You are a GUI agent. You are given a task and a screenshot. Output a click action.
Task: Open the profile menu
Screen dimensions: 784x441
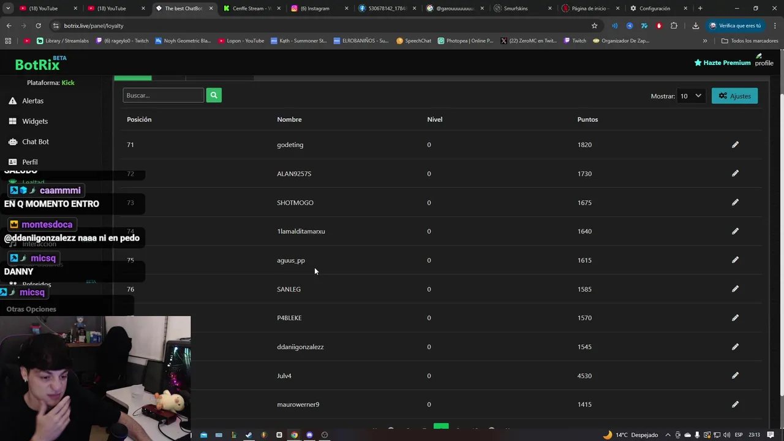[764, 60]
